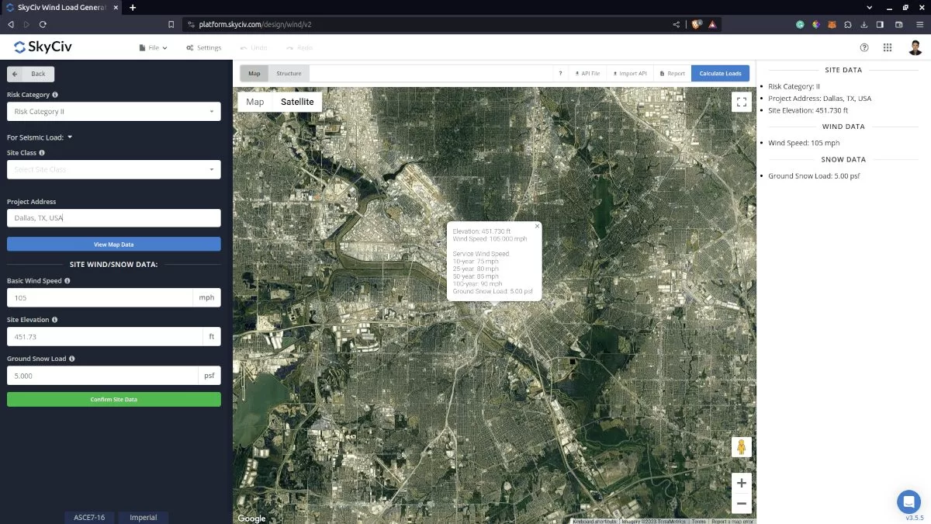The height and width of the screenshot is (524, 931).
Task: Open the File menu
Action: [153, 48]
